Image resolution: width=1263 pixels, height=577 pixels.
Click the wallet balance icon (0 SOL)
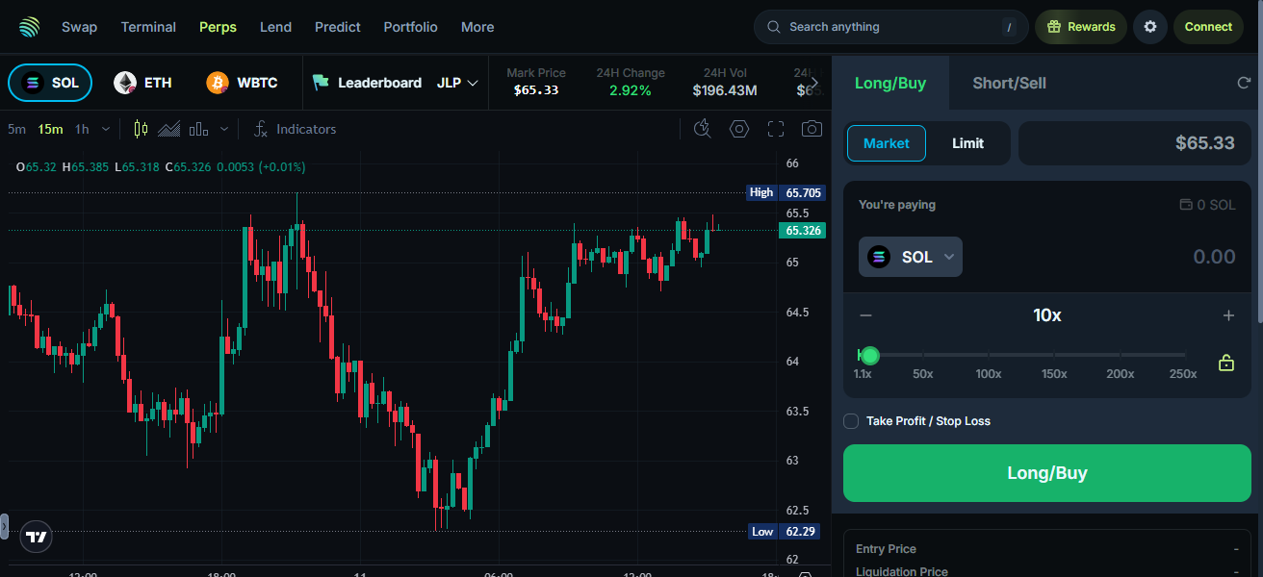point(1186,205)
